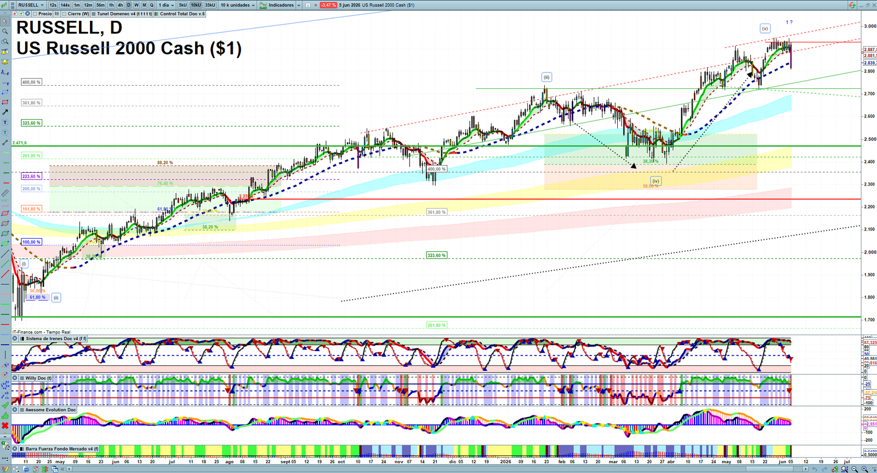
Task: Click the green checkmark tool in sidebar
Action: tap(5, 405)
